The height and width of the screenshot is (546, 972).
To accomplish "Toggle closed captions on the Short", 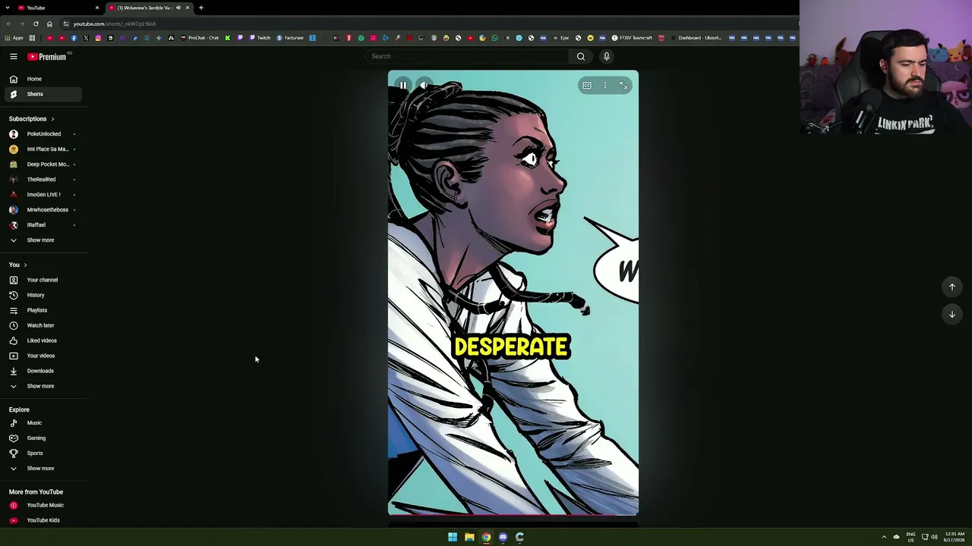I will pyautogui.click(x=587, y=86).
